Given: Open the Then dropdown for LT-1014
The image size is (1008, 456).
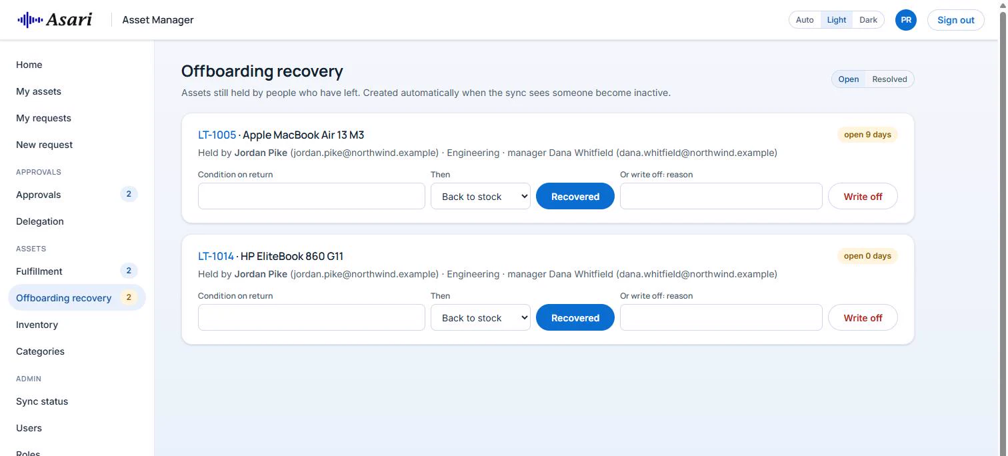Looking at the screenshot, I should 481,318.
